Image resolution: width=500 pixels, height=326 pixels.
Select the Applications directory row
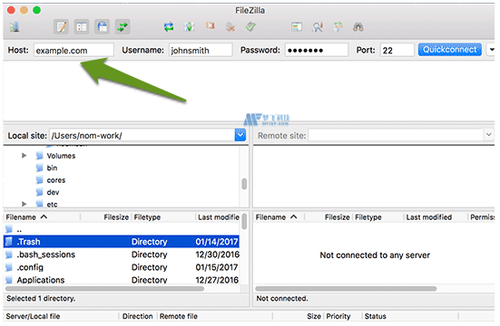pos(122,280)
